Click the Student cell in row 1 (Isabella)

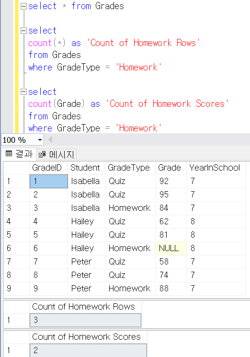(86, 181)
